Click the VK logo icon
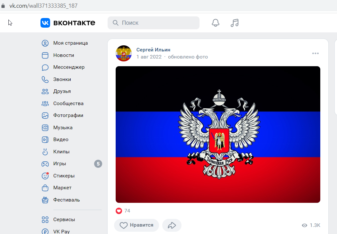 pyautogui.click(x=45, y=23)
